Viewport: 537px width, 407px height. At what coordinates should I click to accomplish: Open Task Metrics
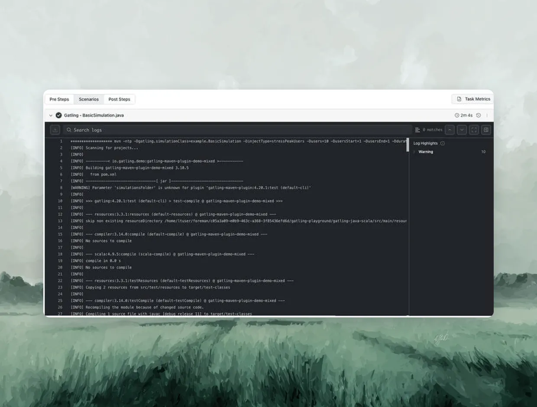(x=473, y=99)
